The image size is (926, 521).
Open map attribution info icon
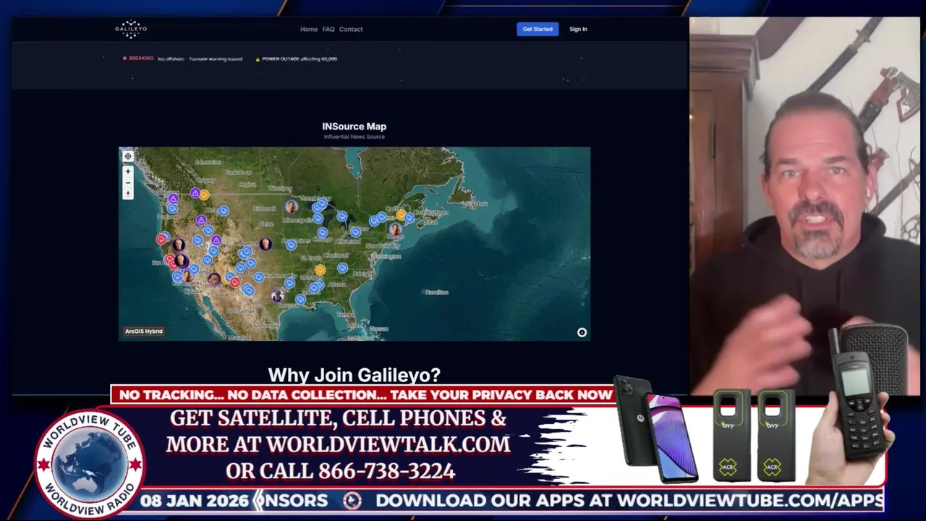(x=582, y=332)
